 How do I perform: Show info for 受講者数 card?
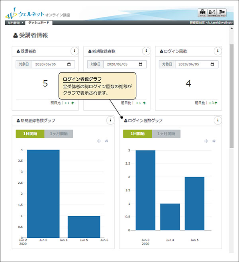(x=74, y=51)
